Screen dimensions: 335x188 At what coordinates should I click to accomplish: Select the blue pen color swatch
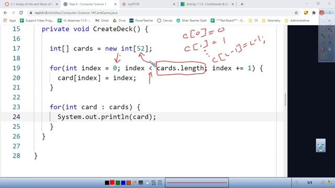[123, 183]
